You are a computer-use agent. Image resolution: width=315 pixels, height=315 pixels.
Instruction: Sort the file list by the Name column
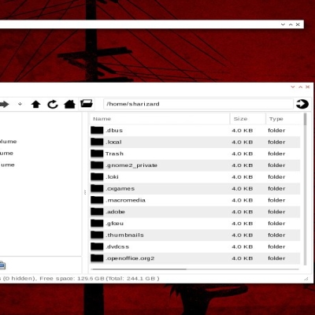click(160, 119)
